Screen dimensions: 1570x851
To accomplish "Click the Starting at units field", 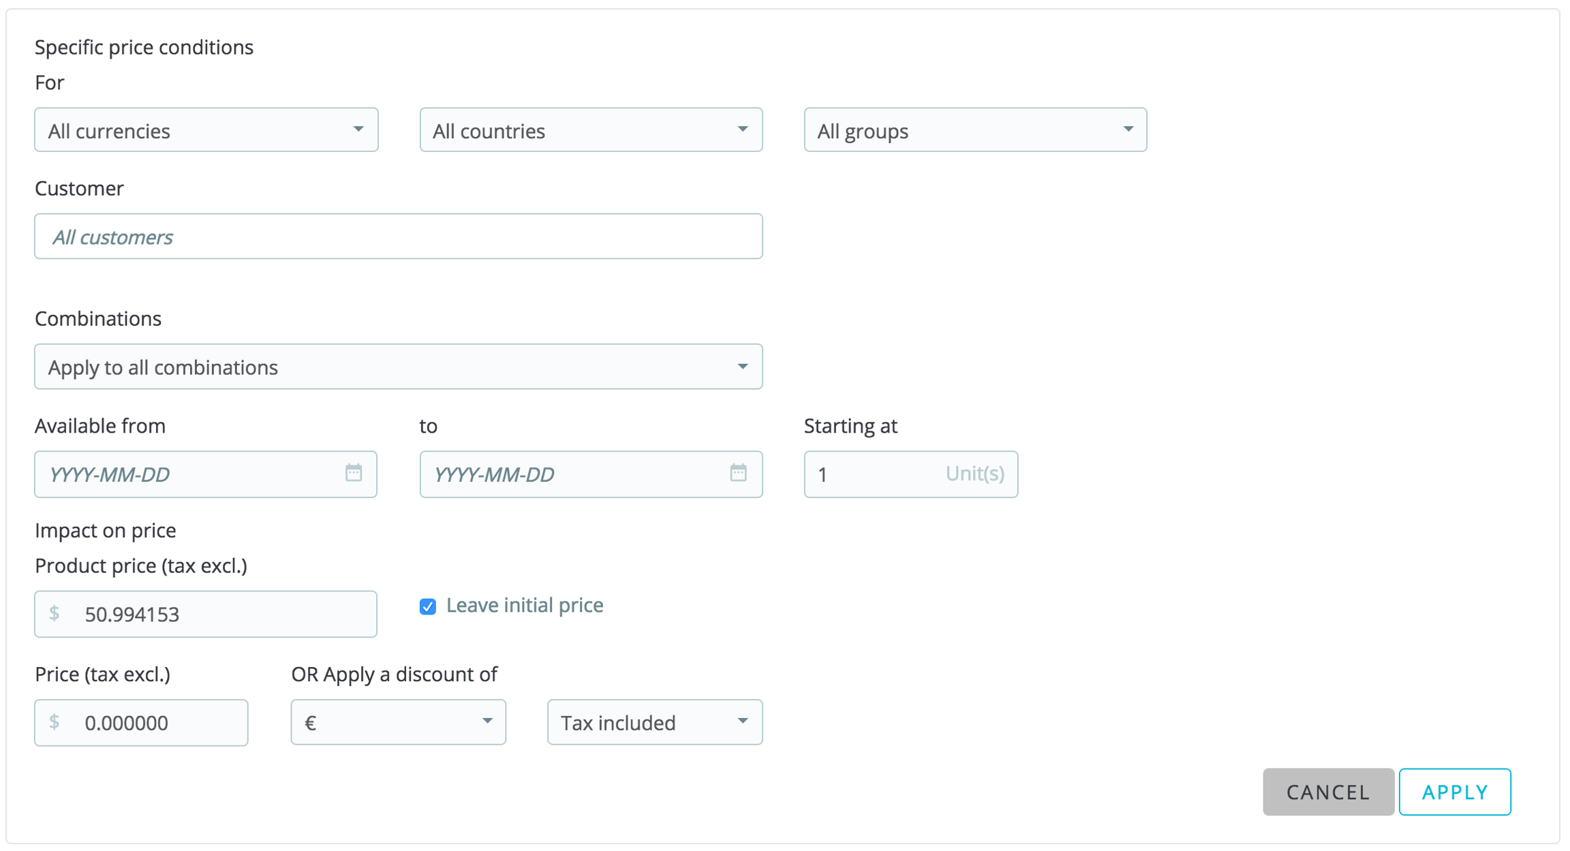I will (872, 474).
